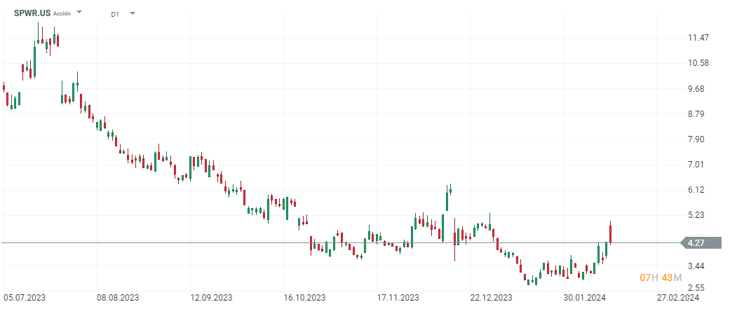The width and height of the screenshot is (730, 309).
Task: Click the 2.55 price axis label
Action: (698, 287)
